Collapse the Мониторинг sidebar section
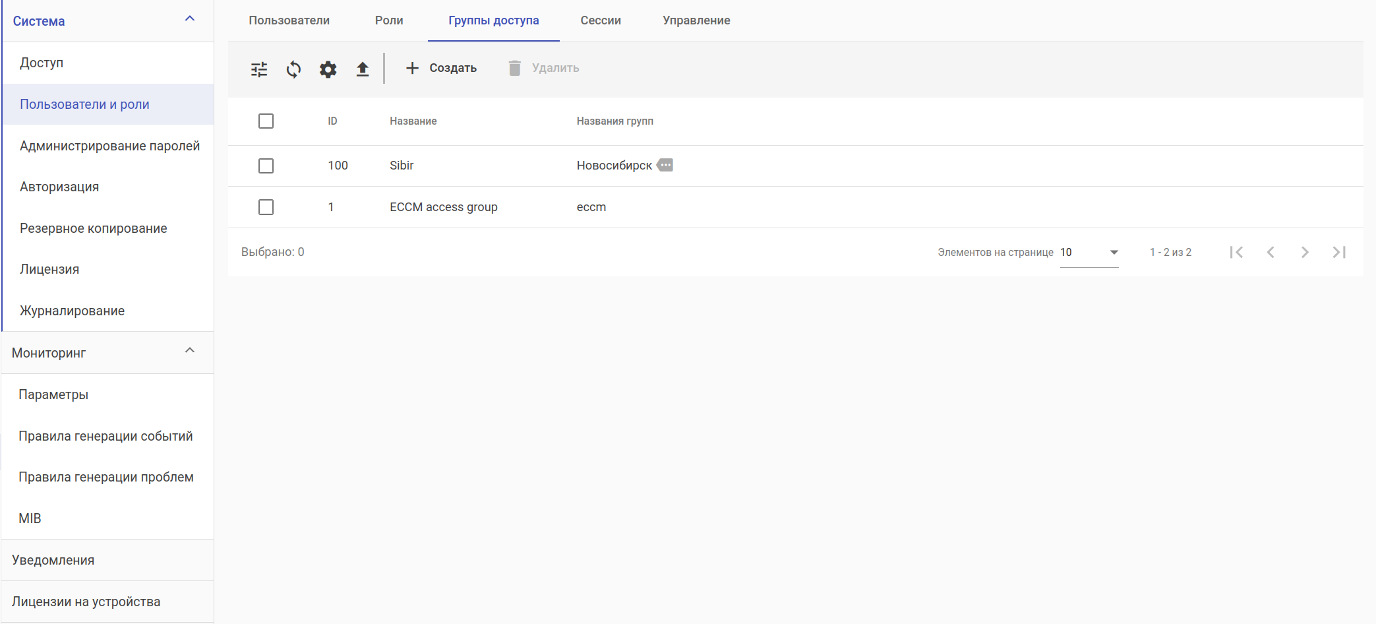Viewport: 1376px width, 624px height. (190, 351)
